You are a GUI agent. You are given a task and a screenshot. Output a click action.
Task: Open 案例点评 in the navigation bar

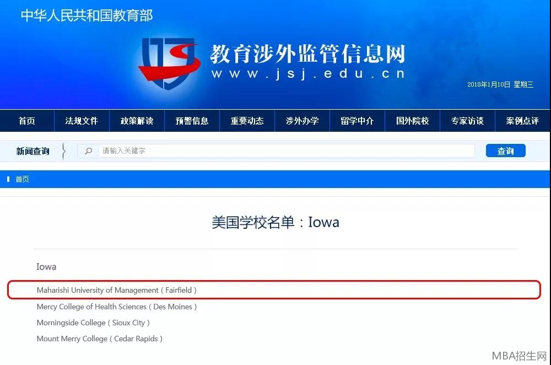coord(522,121)
